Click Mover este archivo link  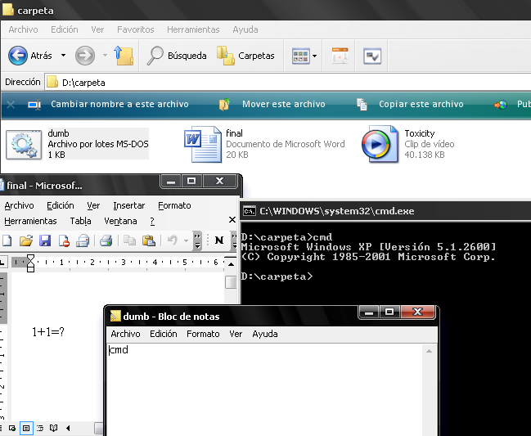(x=283, y=104)
